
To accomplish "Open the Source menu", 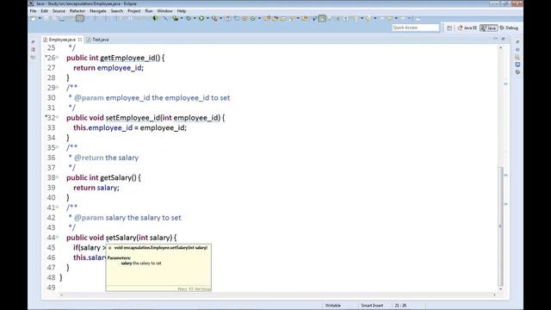I will 59,11.
